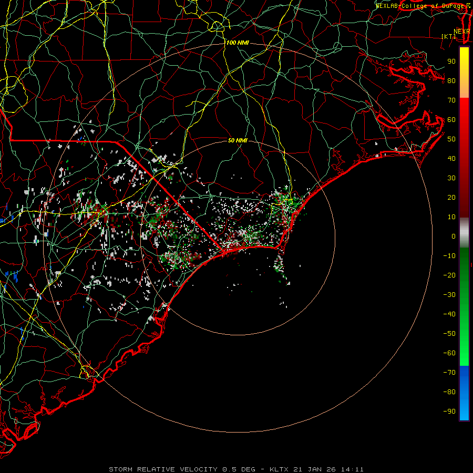
Task: Click the 20 value on the velocity scale
Action: [x=451, y=198]
